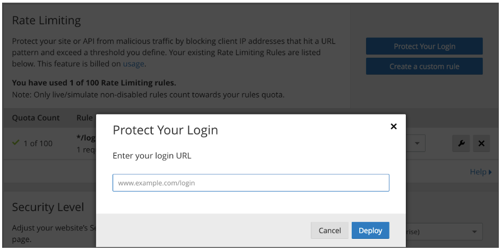Click the Rate Limiting section heading
The image size is (502, 251).
tap(46, 21)
